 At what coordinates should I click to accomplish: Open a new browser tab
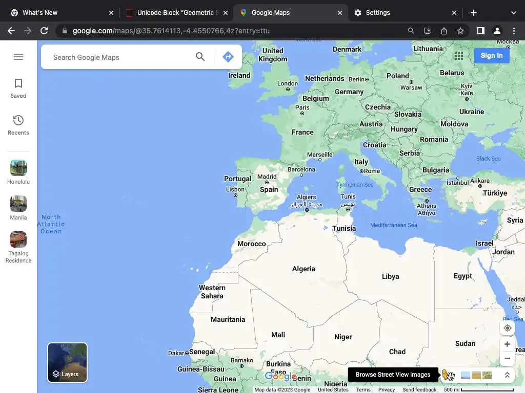click(x=473, y=13)
